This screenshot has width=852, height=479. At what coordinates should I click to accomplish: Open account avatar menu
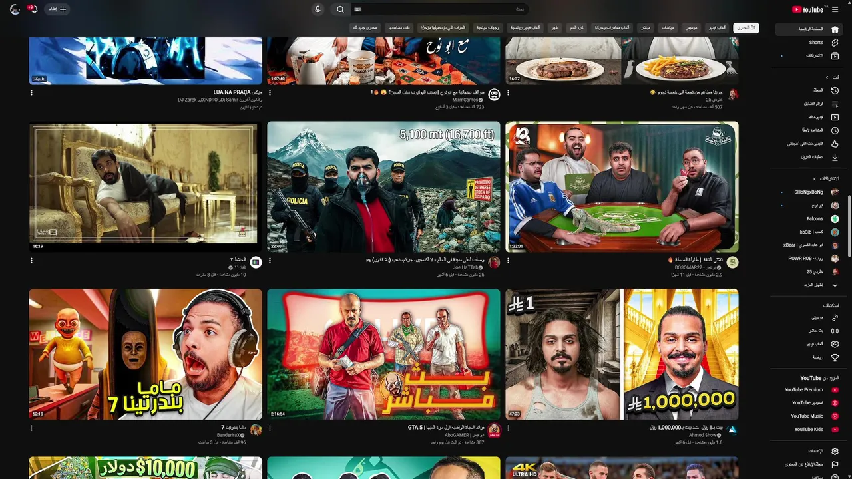(15, 9)
